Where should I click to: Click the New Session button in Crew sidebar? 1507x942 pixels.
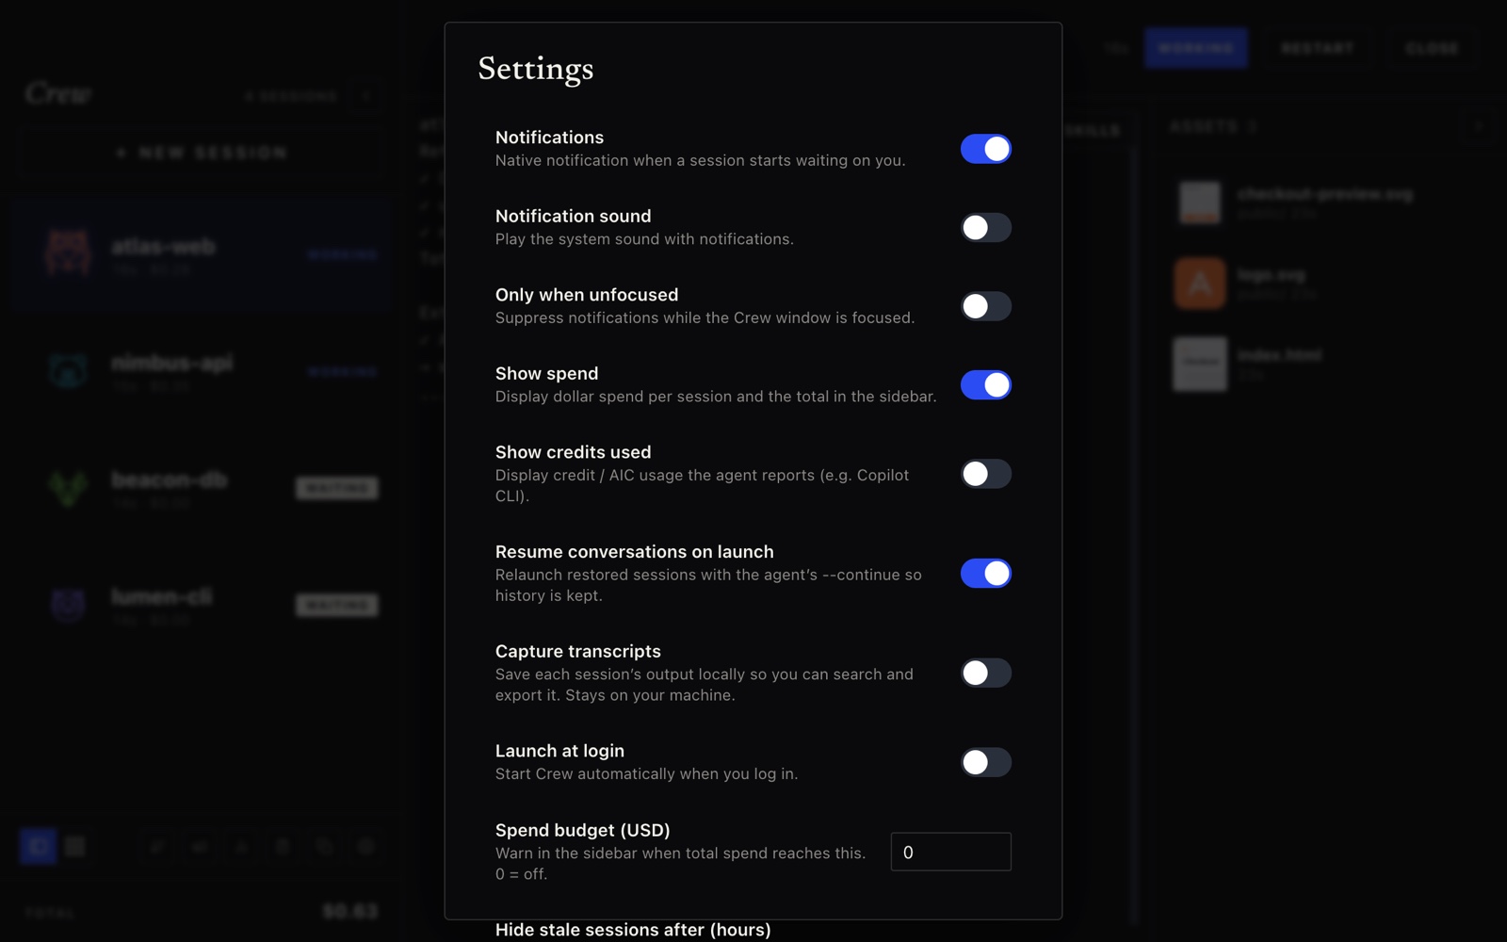(x=201, y=153)
